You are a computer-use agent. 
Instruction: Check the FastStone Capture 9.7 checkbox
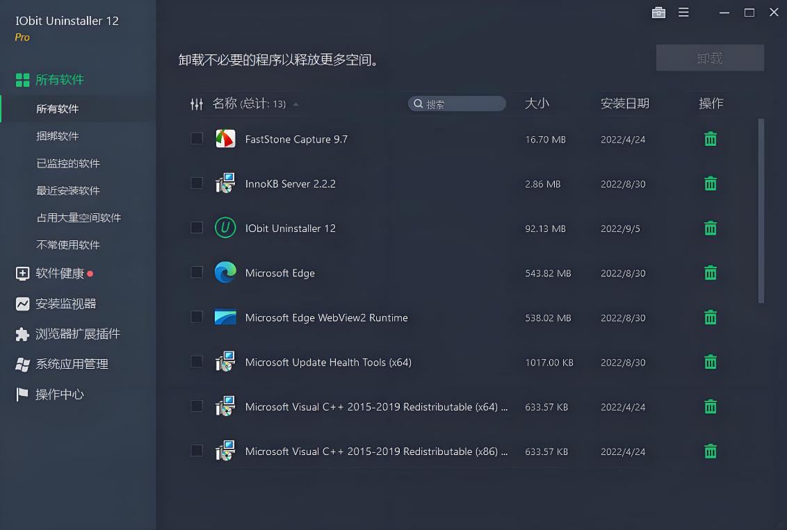(197, 139)
